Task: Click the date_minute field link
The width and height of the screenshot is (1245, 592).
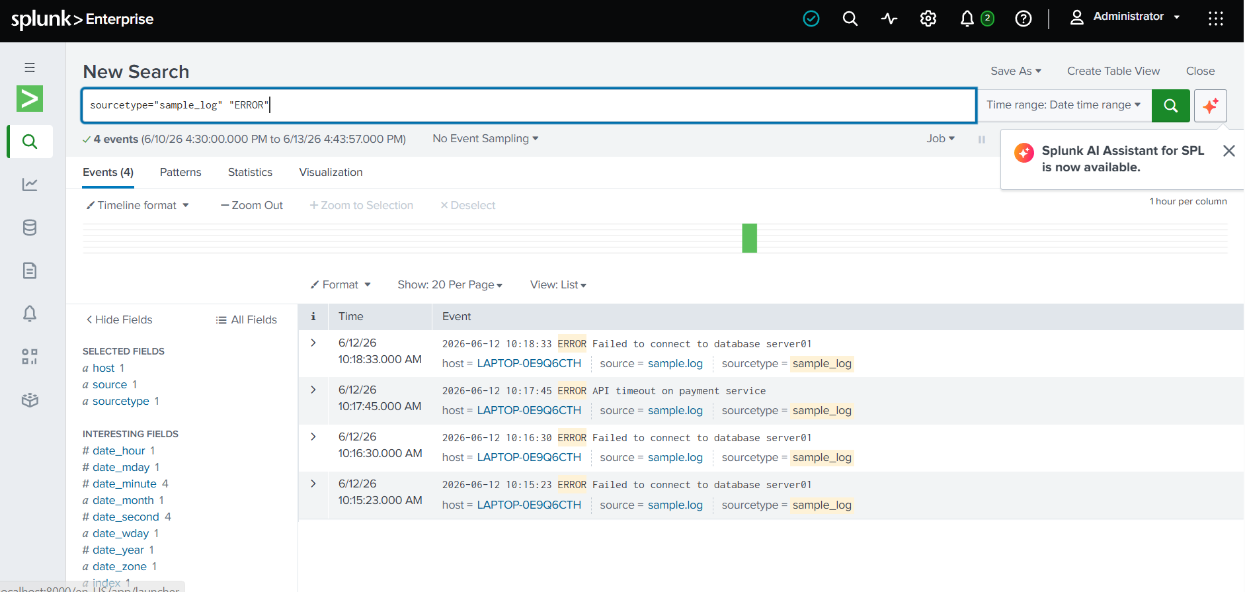Action: (124, 484)
